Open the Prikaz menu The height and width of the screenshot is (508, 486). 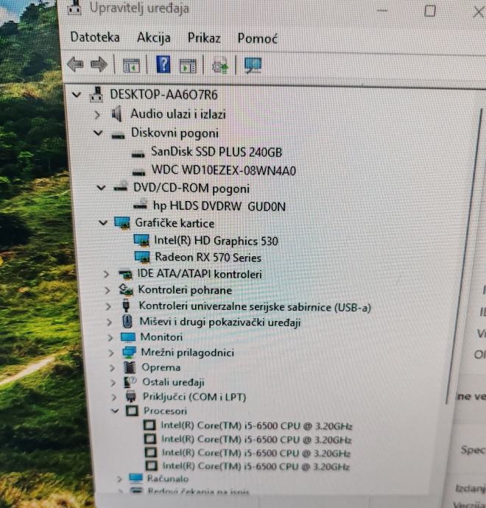click(x=204, y=38)
